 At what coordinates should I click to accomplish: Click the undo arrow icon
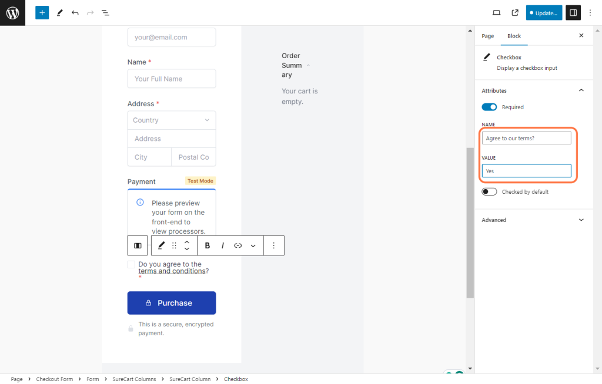(x=75, y=12)
